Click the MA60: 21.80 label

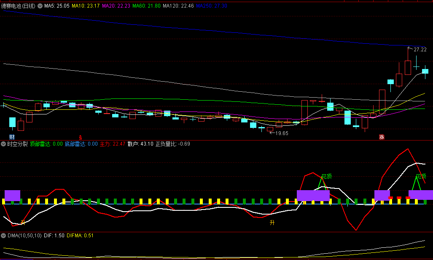click(146, 6)
